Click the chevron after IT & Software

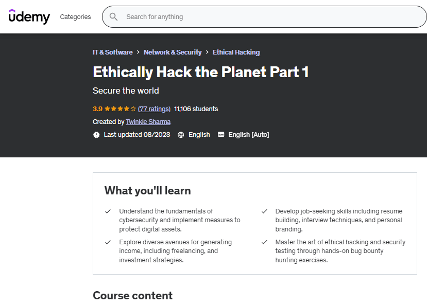(138, 52)
